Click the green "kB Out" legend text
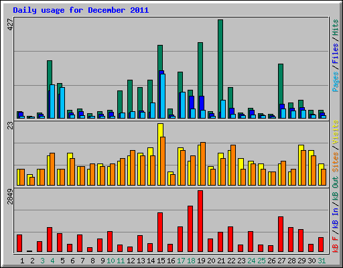Viewport: 343px width, 268px height. point(335,188)
